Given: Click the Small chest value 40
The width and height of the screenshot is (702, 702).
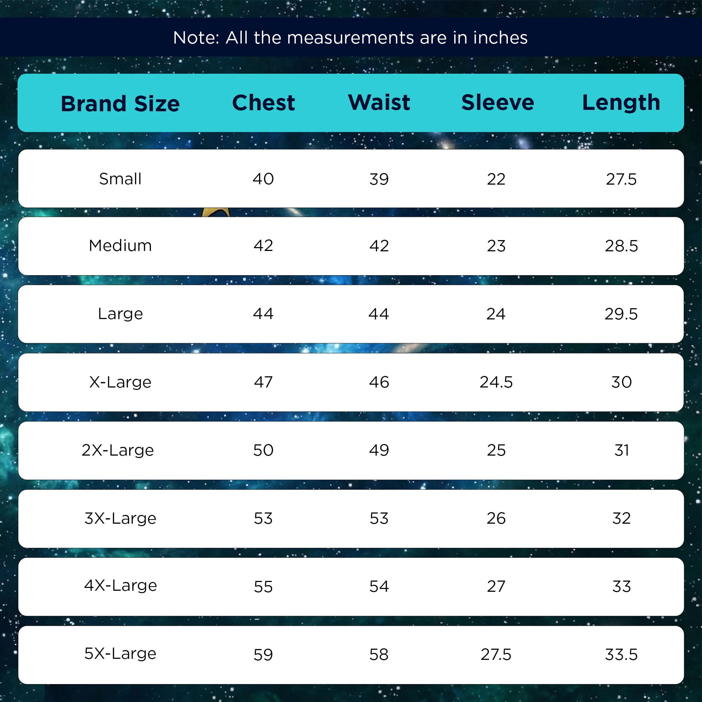Looking at the screenshot, I should pyautogui.click(x=263, y=179).
